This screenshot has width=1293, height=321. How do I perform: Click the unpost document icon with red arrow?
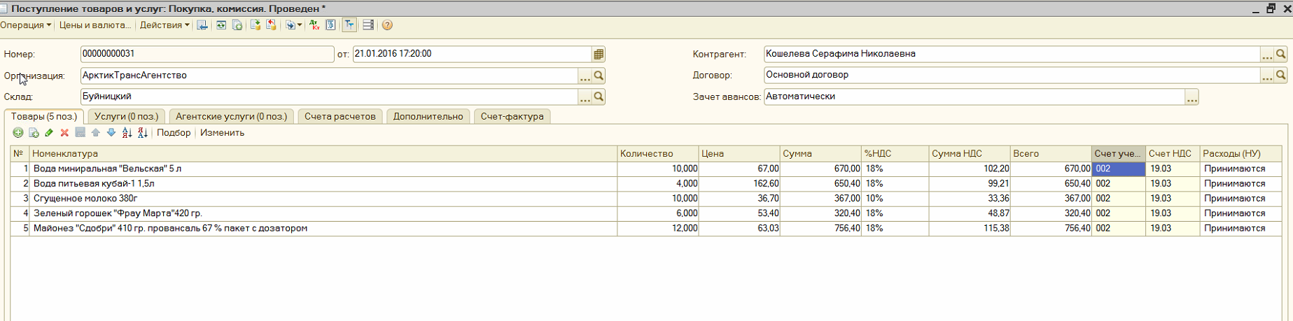(x=271, y=25)
